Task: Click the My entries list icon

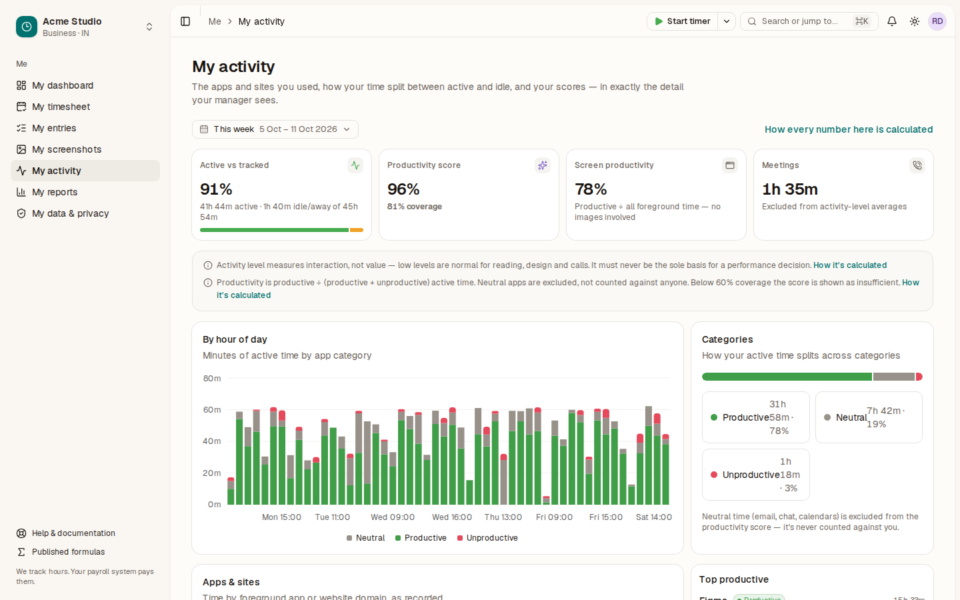Action: point(21,128)
